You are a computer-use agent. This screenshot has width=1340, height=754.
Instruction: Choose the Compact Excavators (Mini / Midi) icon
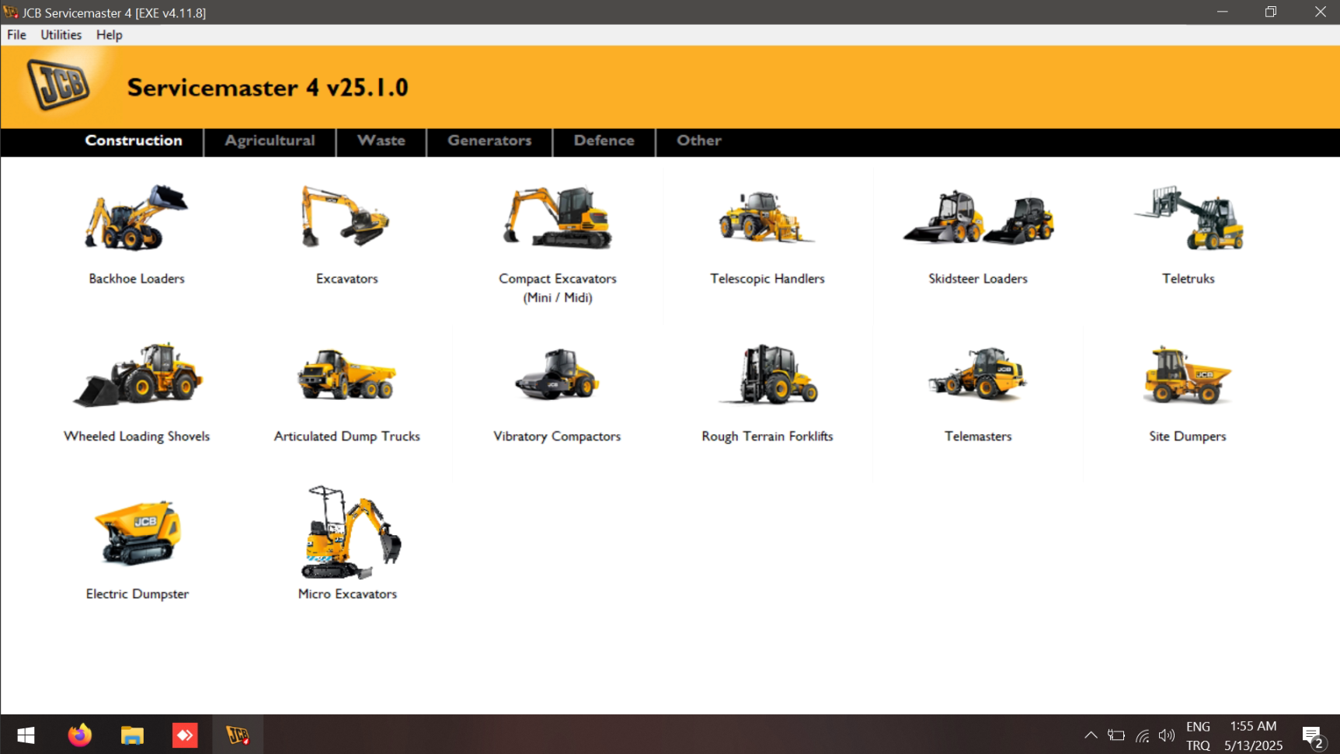pyautogui.click(x=557, y=219)
